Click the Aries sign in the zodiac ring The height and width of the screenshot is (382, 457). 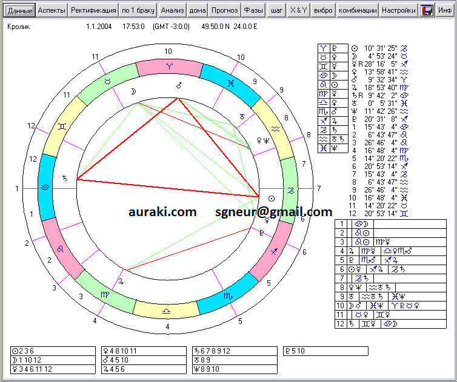(x=169, y=64)
